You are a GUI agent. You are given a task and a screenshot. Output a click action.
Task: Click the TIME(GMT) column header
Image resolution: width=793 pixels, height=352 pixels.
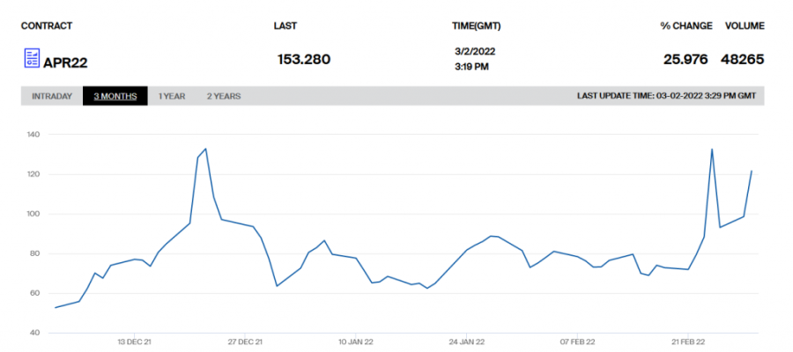pyautogui.click(x=477, y=26)
